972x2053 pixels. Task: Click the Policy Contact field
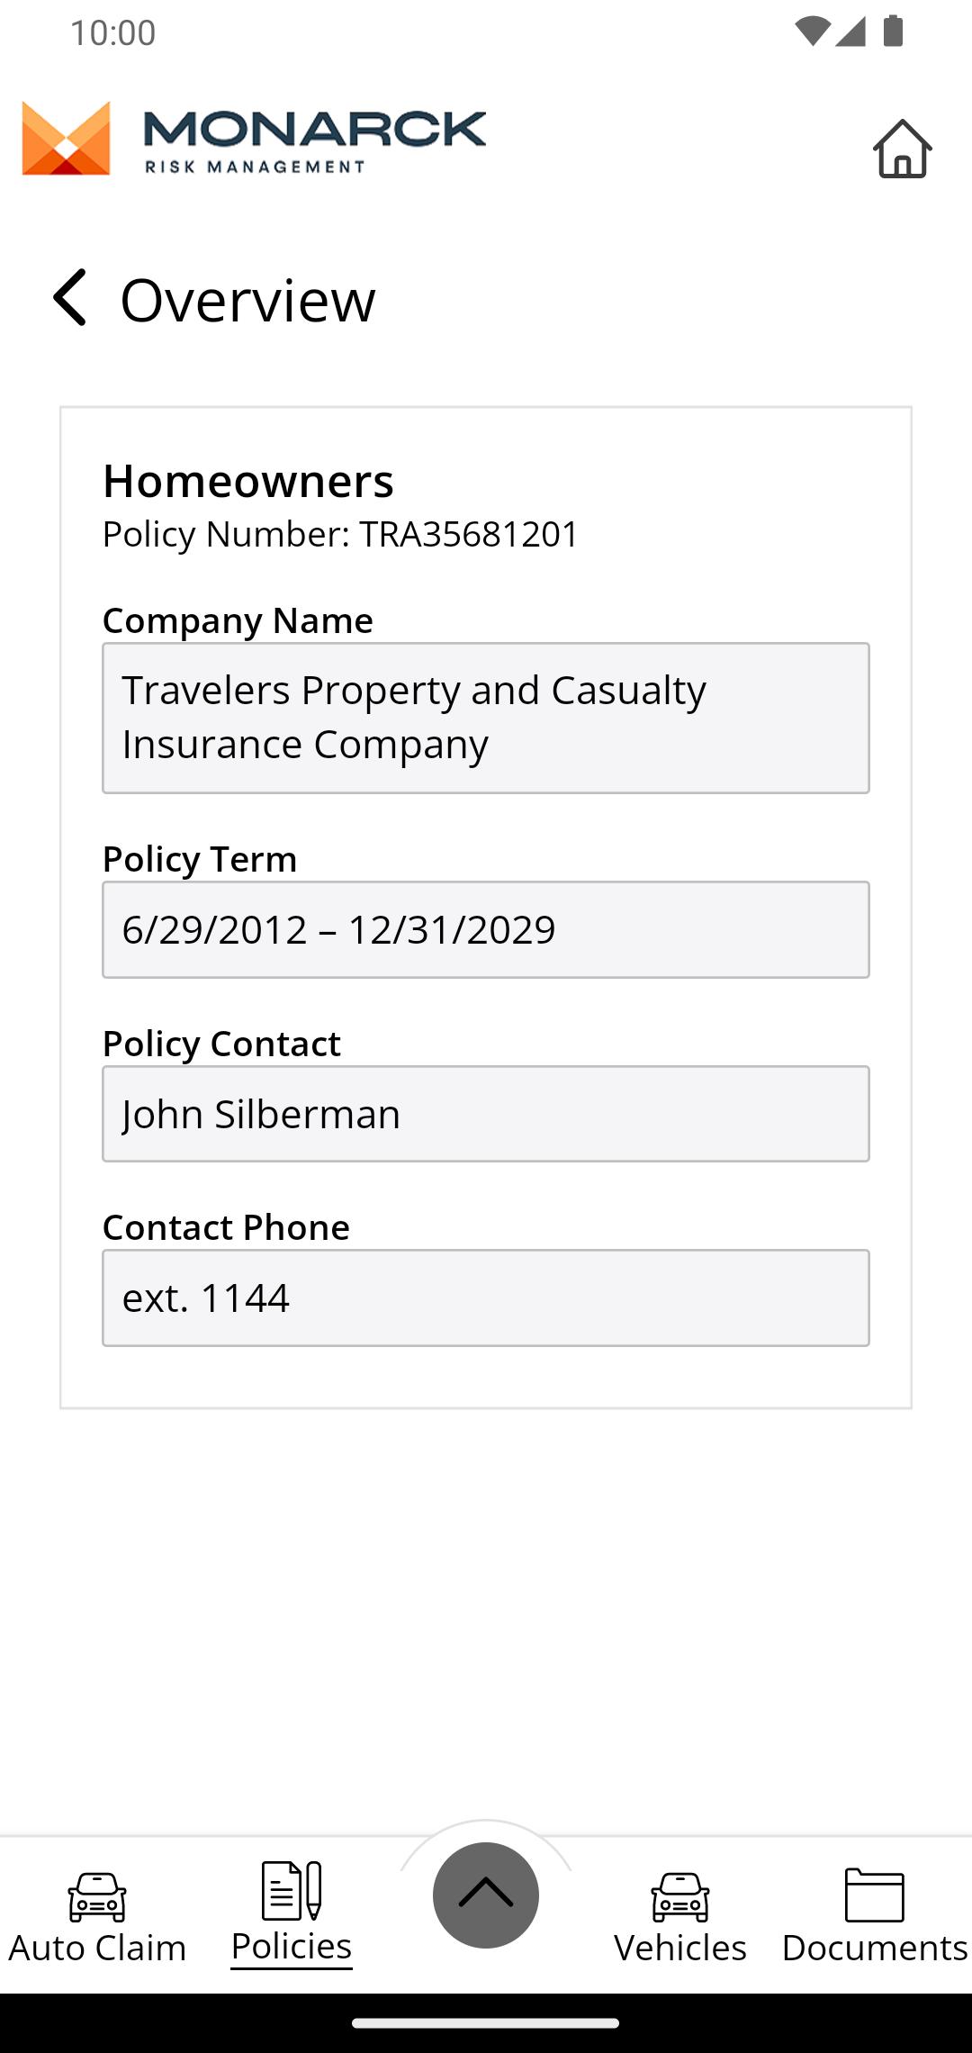click(486, 1114)
